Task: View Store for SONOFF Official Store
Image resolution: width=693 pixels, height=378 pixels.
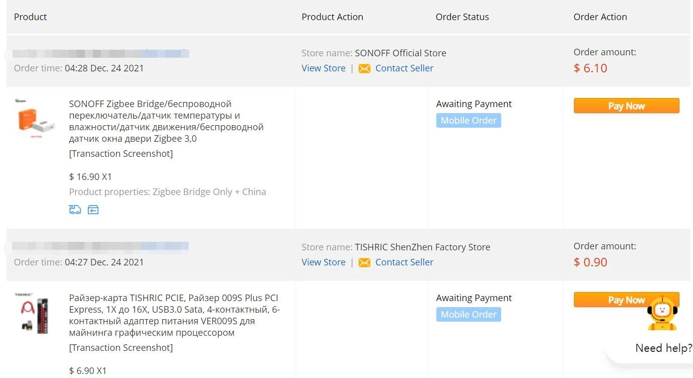Action: (323, 68)
